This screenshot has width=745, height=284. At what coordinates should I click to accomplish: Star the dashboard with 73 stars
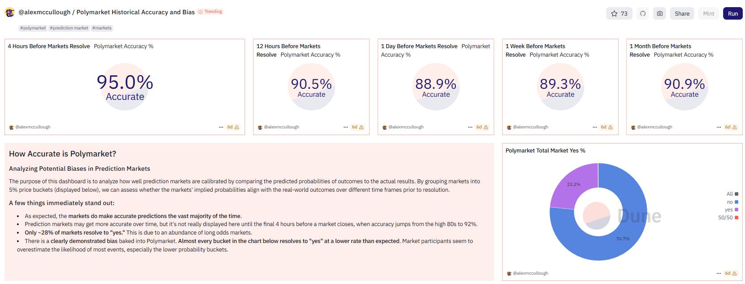click(619, 13)
